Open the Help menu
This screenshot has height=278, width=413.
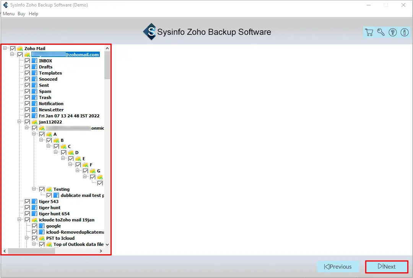point(33,14)
